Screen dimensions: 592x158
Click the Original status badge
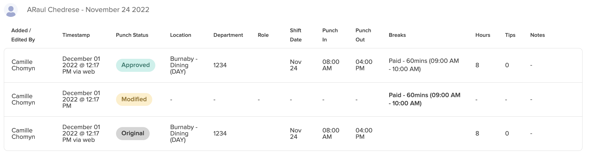[x=133, y=133]
